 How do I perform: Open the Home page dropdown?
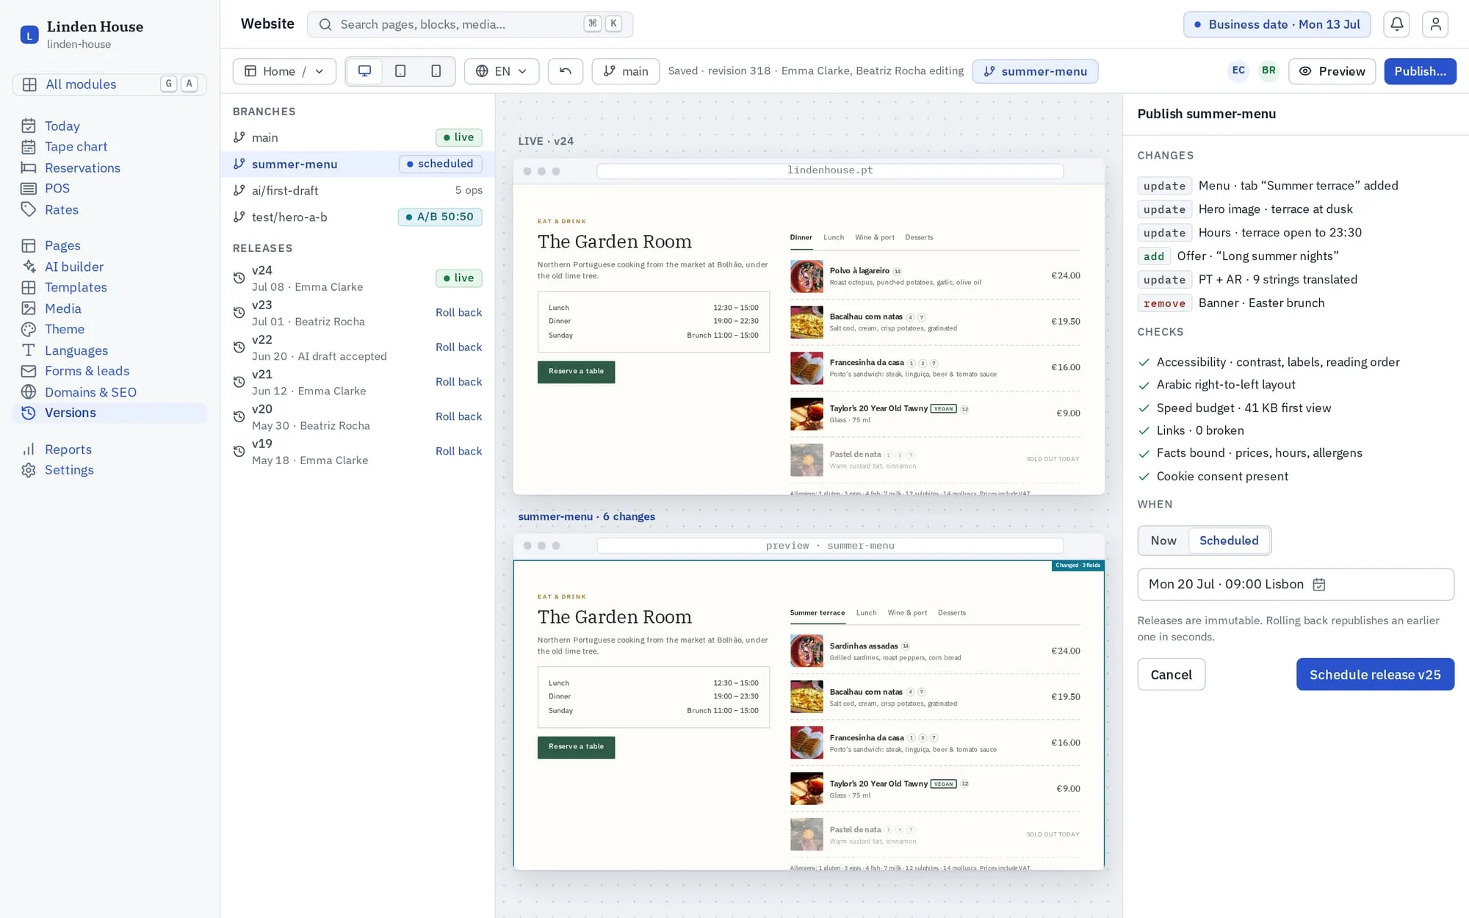pos(284,71)
